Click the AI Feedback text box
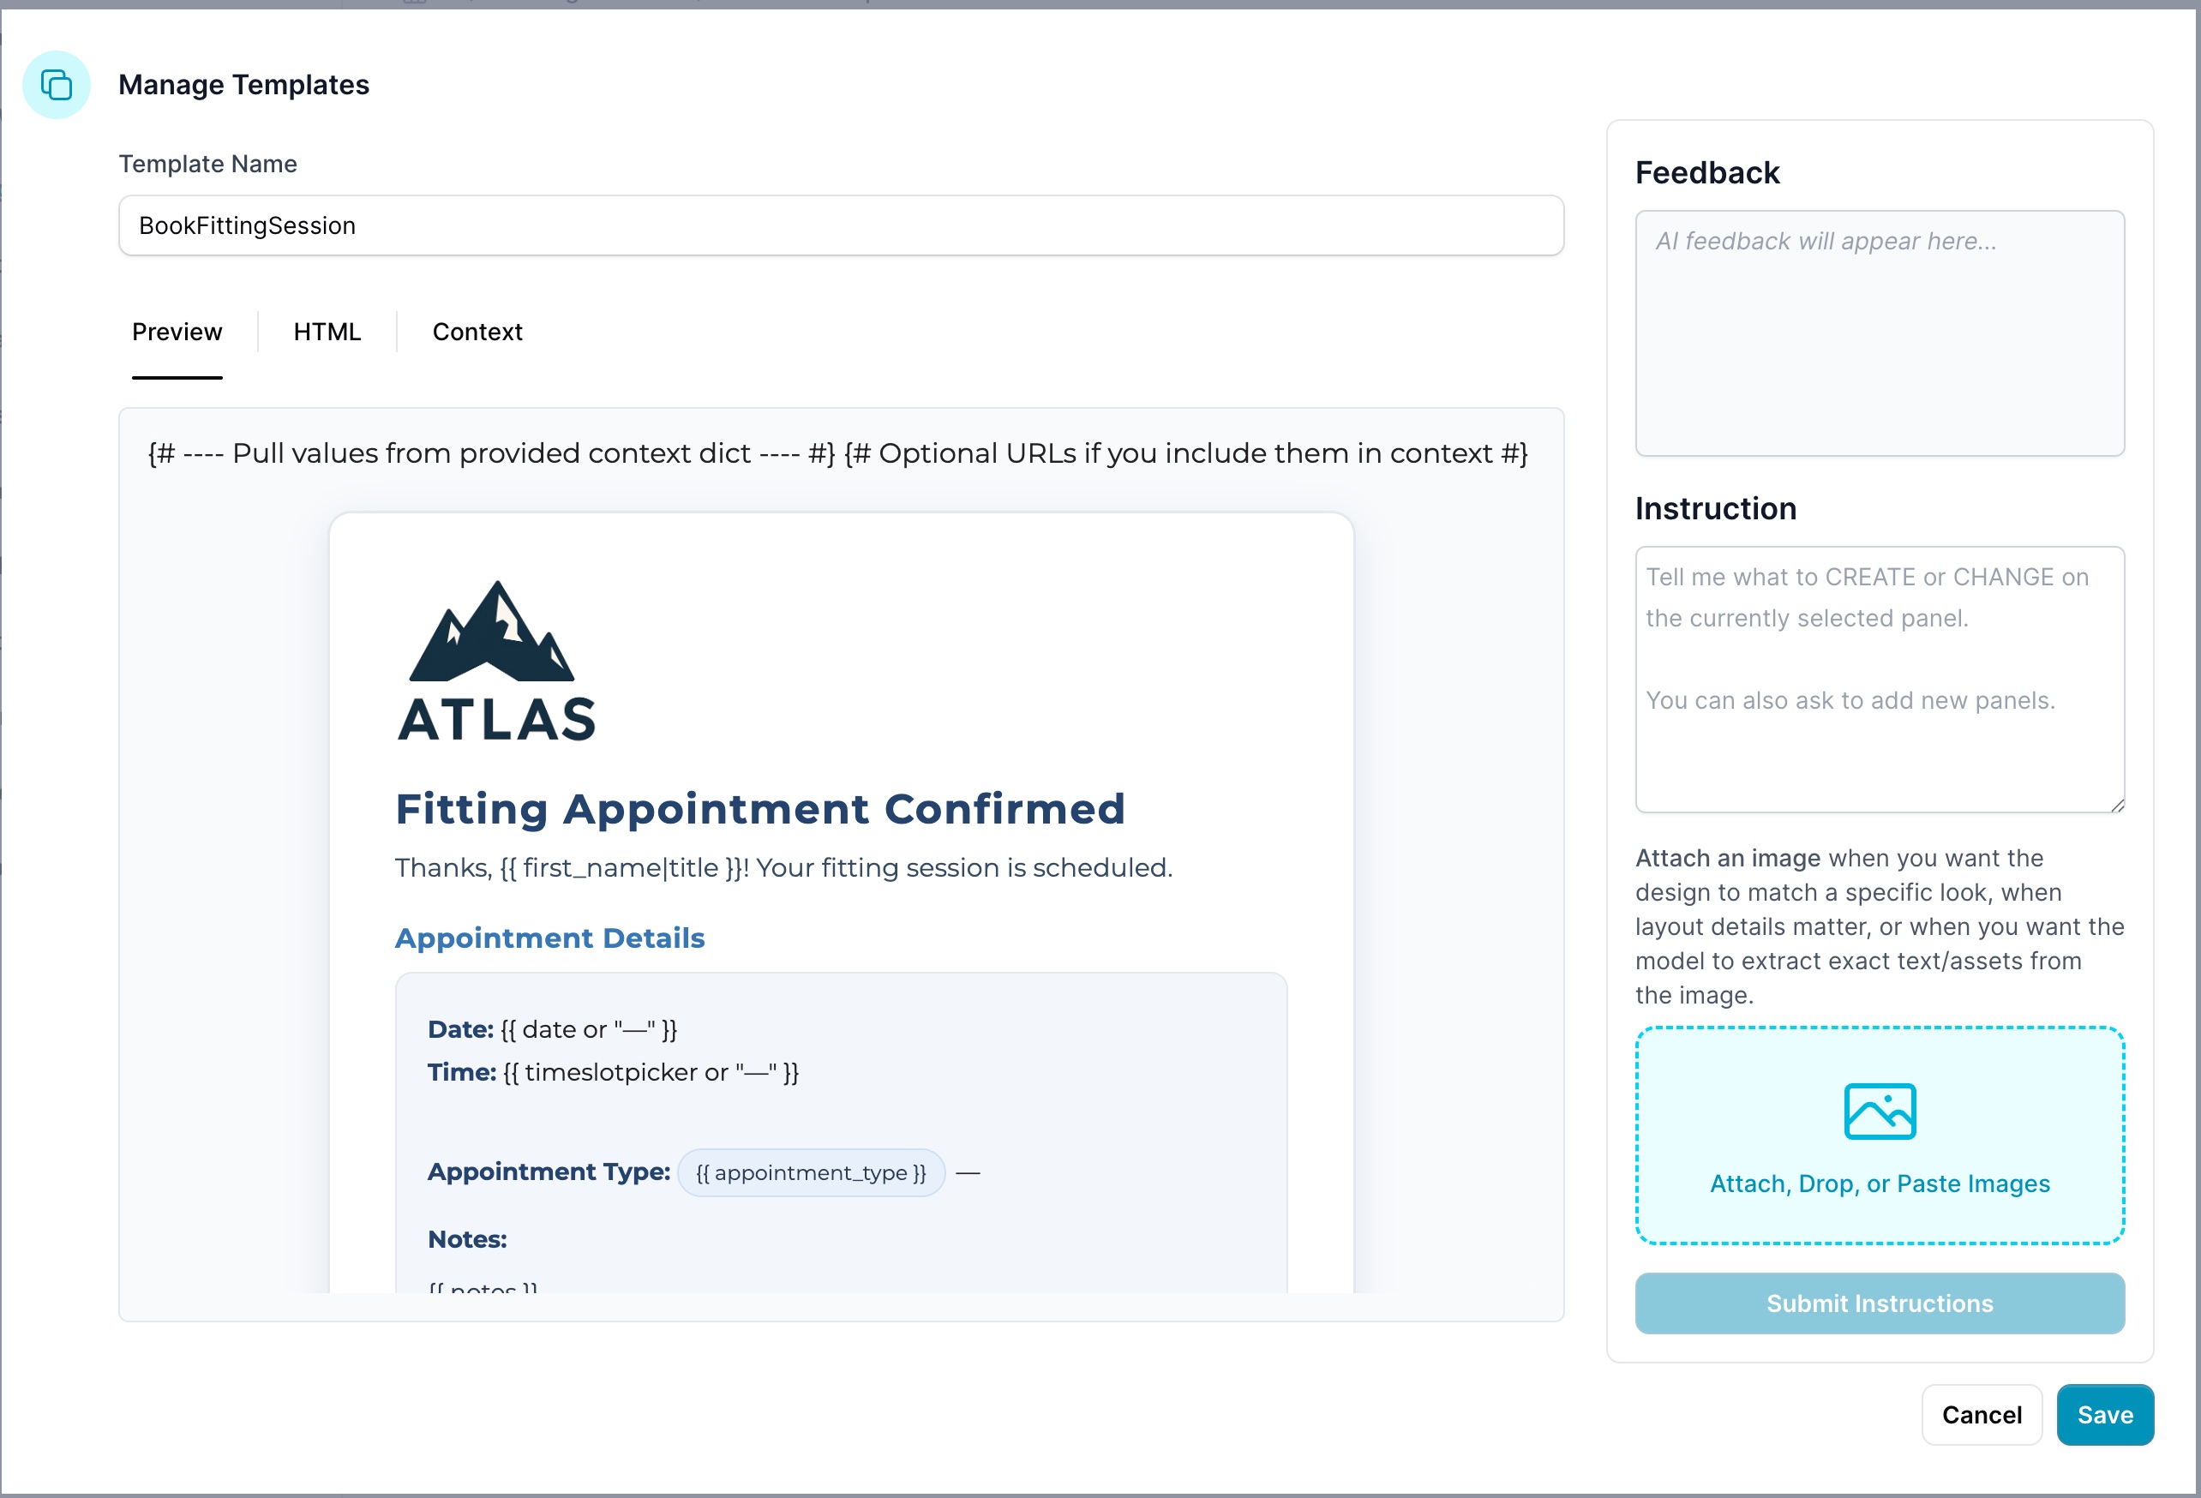 point(1879,333)
